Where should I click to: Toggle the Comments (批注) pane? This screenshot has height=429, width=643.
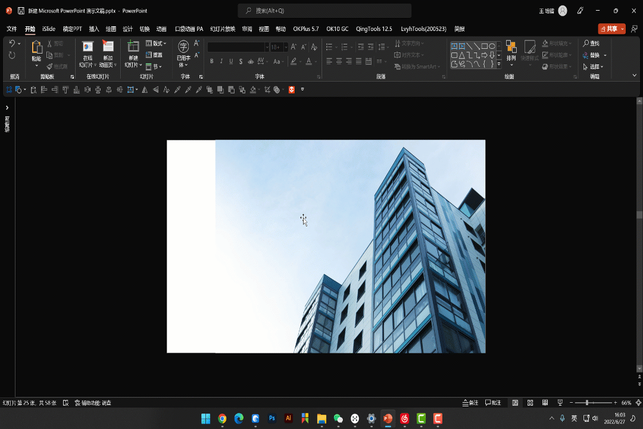coord(493,403)
